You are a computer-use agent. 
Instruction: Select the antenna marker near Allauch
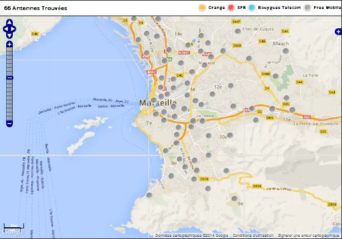click(x=286, y=51)
